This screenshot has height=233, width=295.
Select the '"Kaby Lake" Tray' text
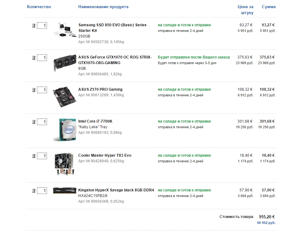[93, 127]
